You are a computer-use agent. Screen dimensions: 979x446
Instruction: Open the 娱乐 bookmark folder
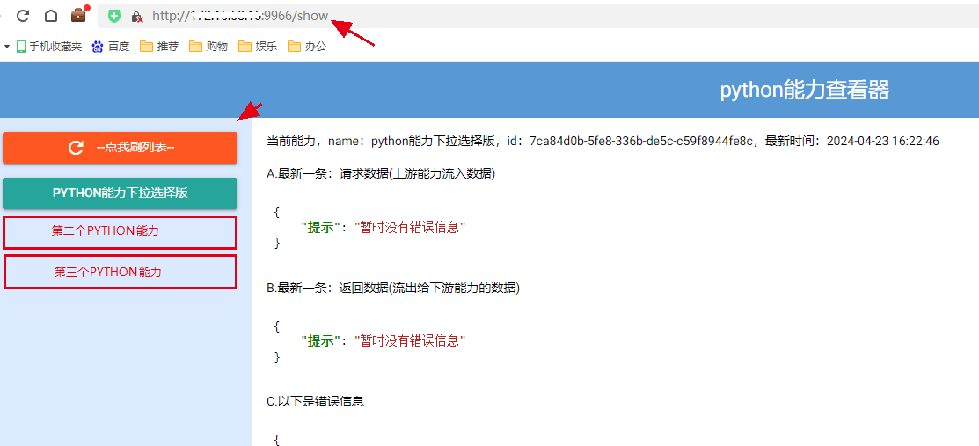coord(257,47)
